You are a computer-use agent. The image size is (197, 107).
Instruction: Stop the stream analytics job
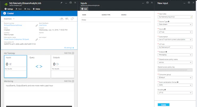click(x=27, y=9)
